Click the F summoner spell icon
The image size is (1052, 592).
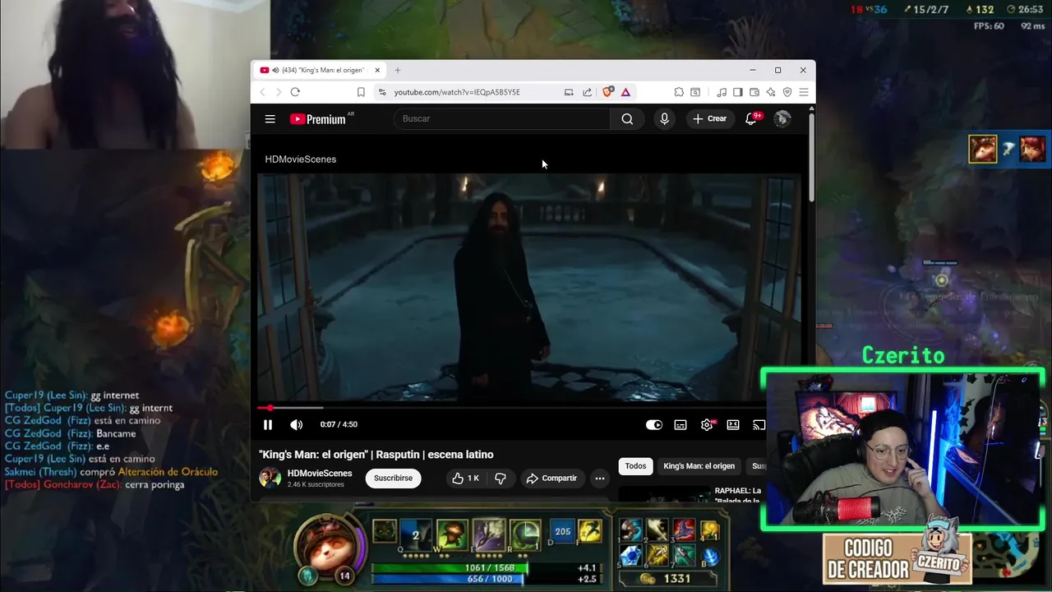[x=589, y=531]
